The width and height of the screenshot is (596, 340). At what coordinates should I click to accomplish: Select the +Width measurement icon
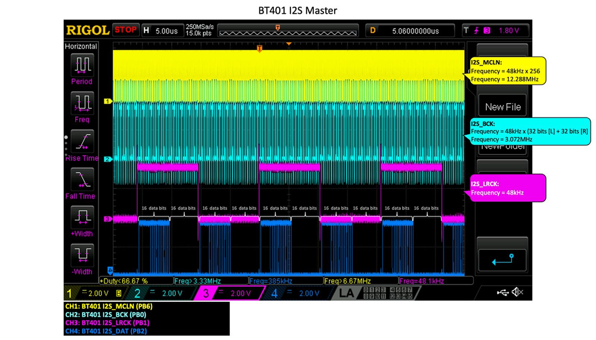(82, 217)
